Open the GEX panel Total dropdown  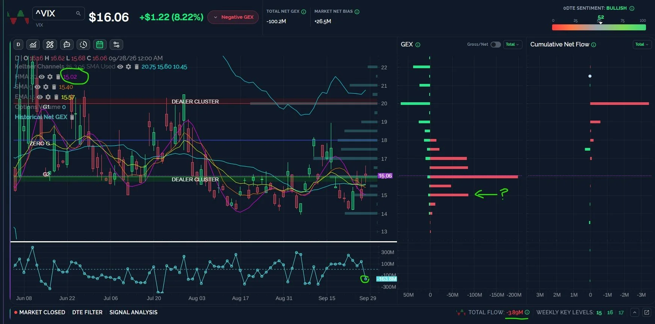click(512, 44)
